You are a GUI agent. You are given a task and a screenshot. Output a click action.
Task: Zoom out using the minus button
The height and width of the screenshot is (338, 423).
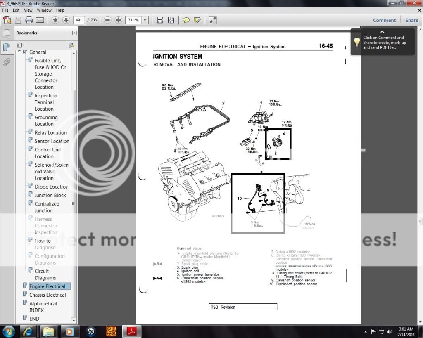click(x=107, y=20)
